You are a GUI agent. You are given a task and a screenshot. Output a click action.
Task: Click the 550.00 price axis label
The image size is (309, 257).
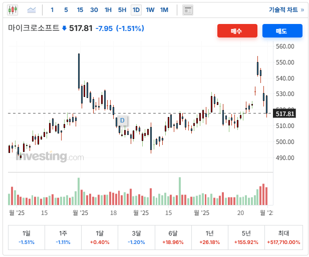(x=285, y=62)
